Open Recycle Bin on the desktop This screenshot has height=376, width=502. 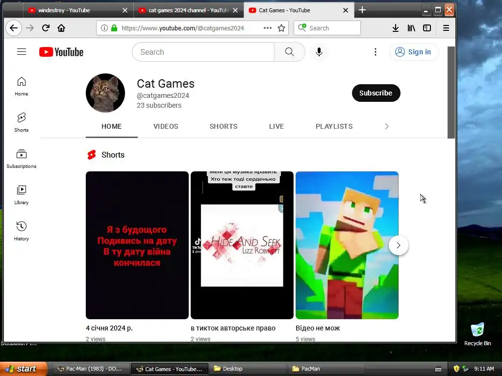coord(477,334)
